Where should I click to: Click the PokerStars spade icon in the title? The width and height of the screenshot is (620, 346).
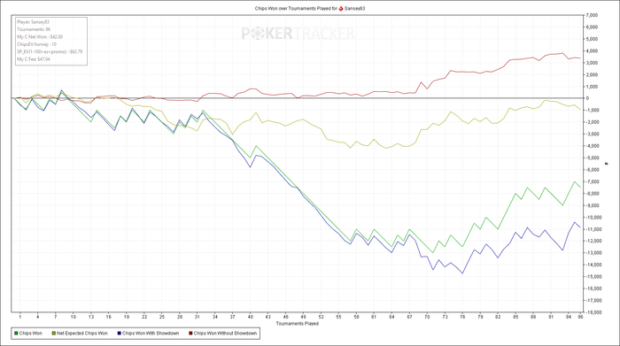(341, 8)
